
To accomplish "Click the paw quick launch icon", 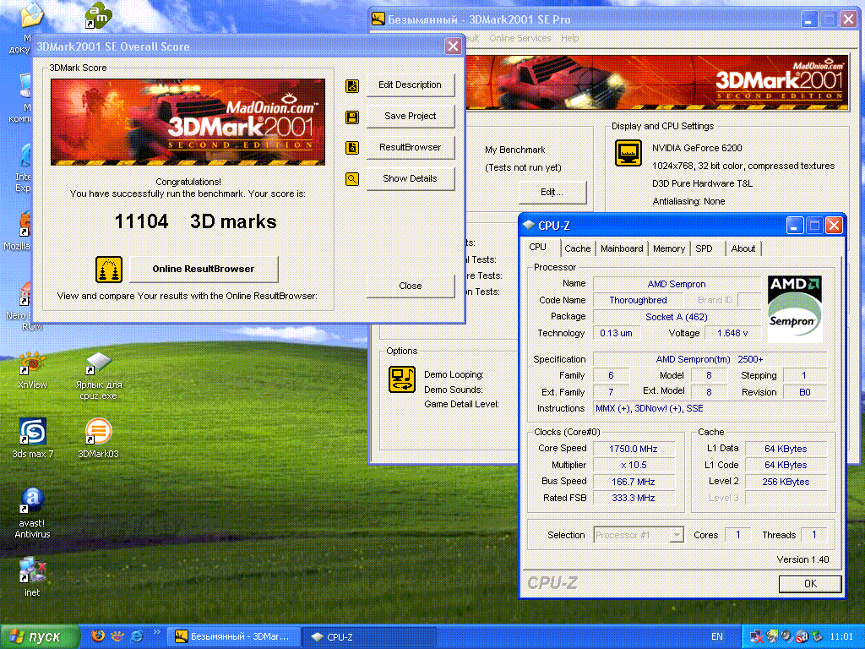I will point(117,636).
